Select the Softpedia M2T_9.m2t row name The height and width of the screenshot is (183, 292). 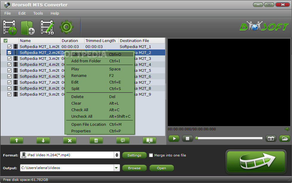click(x=39, y=94)
